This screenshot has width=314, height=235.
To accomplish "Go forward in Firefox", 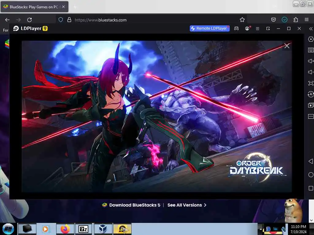I will pos(18,20).
